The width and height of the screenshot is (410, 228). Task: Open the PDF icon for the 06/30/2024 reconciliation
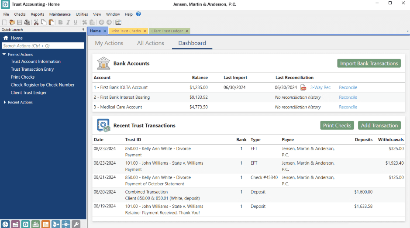(x=303, y=87)
